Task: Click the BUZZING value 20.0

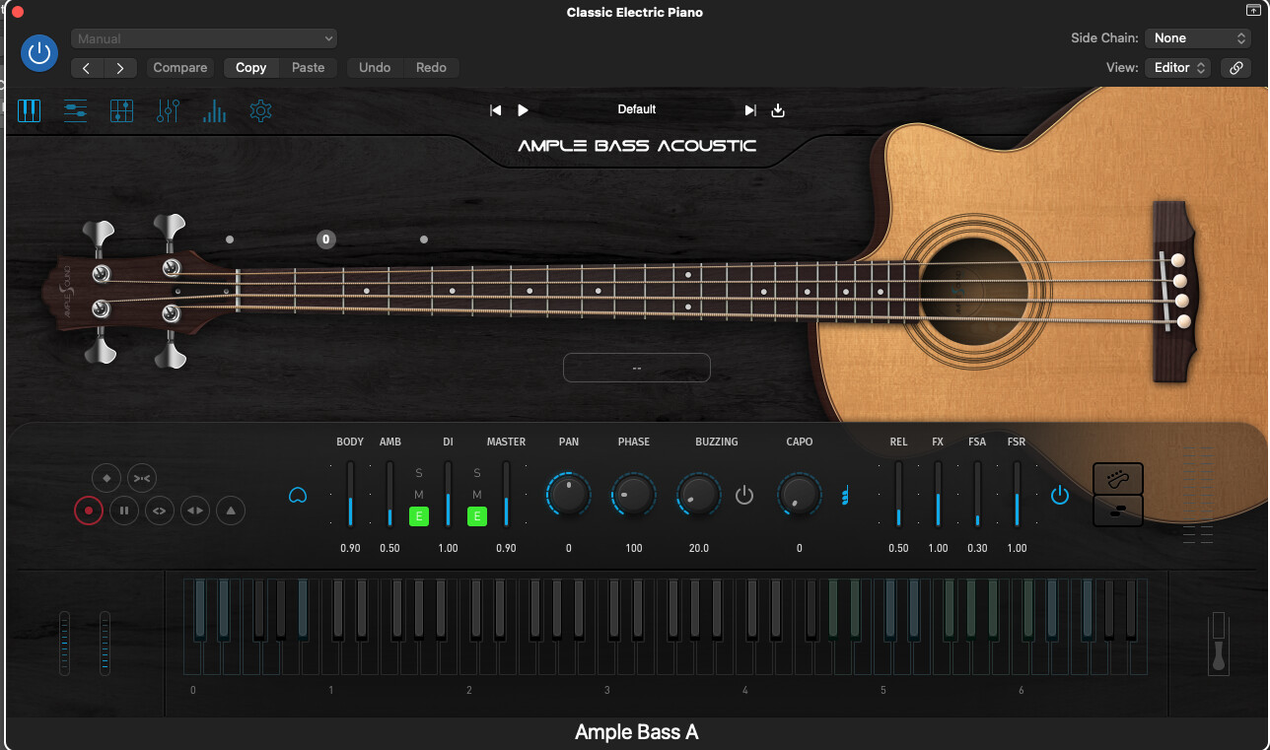Action: (698, 548)
